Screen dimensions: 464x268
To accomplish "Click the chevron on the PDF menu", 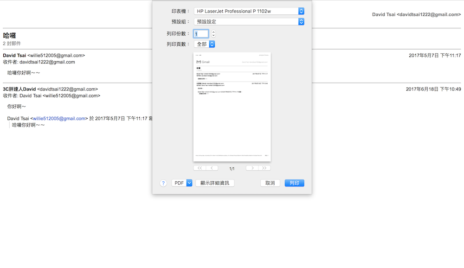I will (189, 183).
